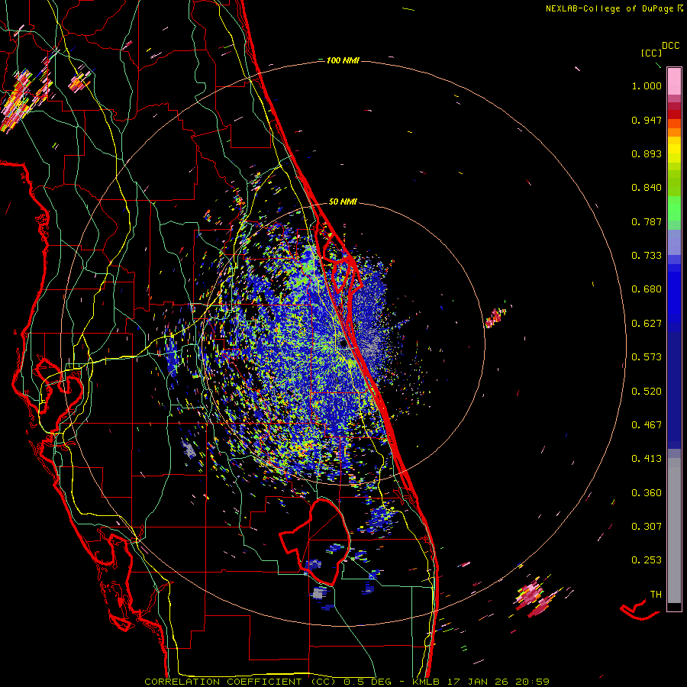Click the NEXLAB-College of DuPage title text

pyautogui.click(x=609, y=8)
